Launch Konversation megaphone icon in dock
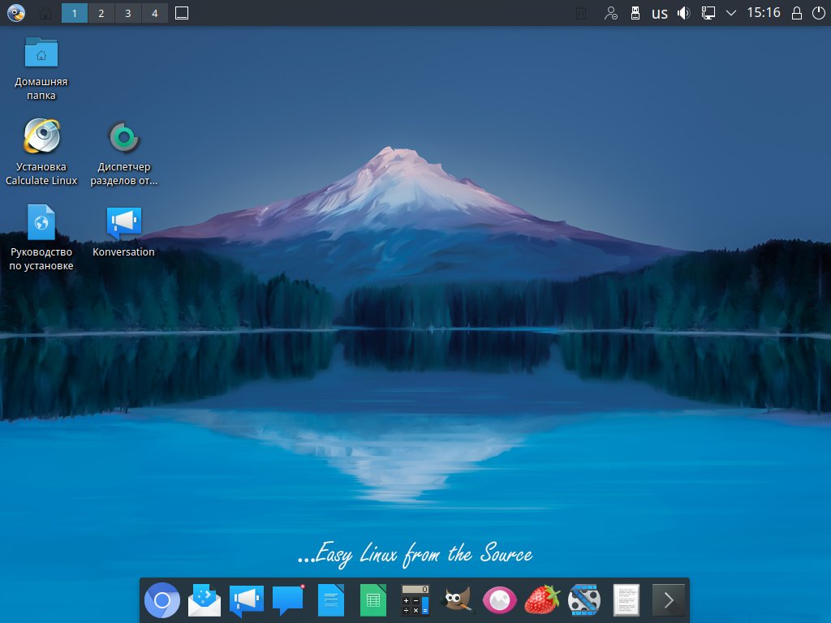The height and width of the screenshot is (623, 831). [x=247, y=600]
